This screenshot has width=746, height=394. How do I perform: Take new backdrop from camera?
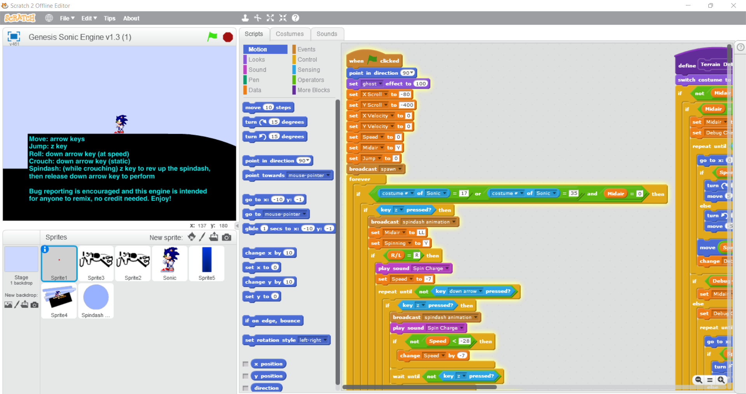pyautogui.click(x=35, y=305)
